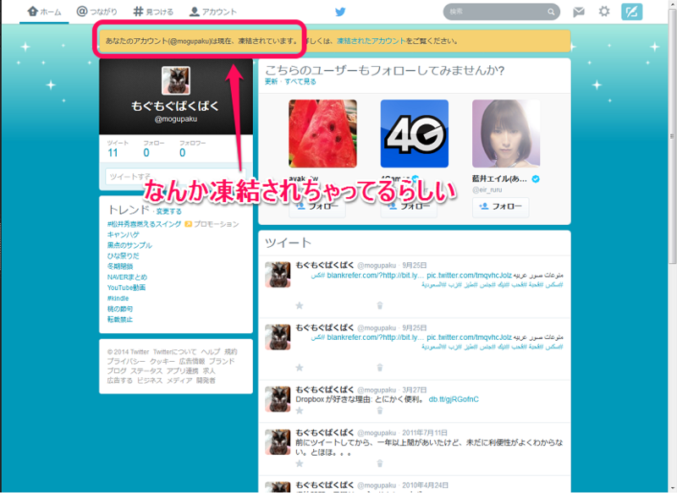This screenshot has width=677, height=493.
Task: Favorite the first 9月25日 tweet star
Action: [x=300, y=305]
